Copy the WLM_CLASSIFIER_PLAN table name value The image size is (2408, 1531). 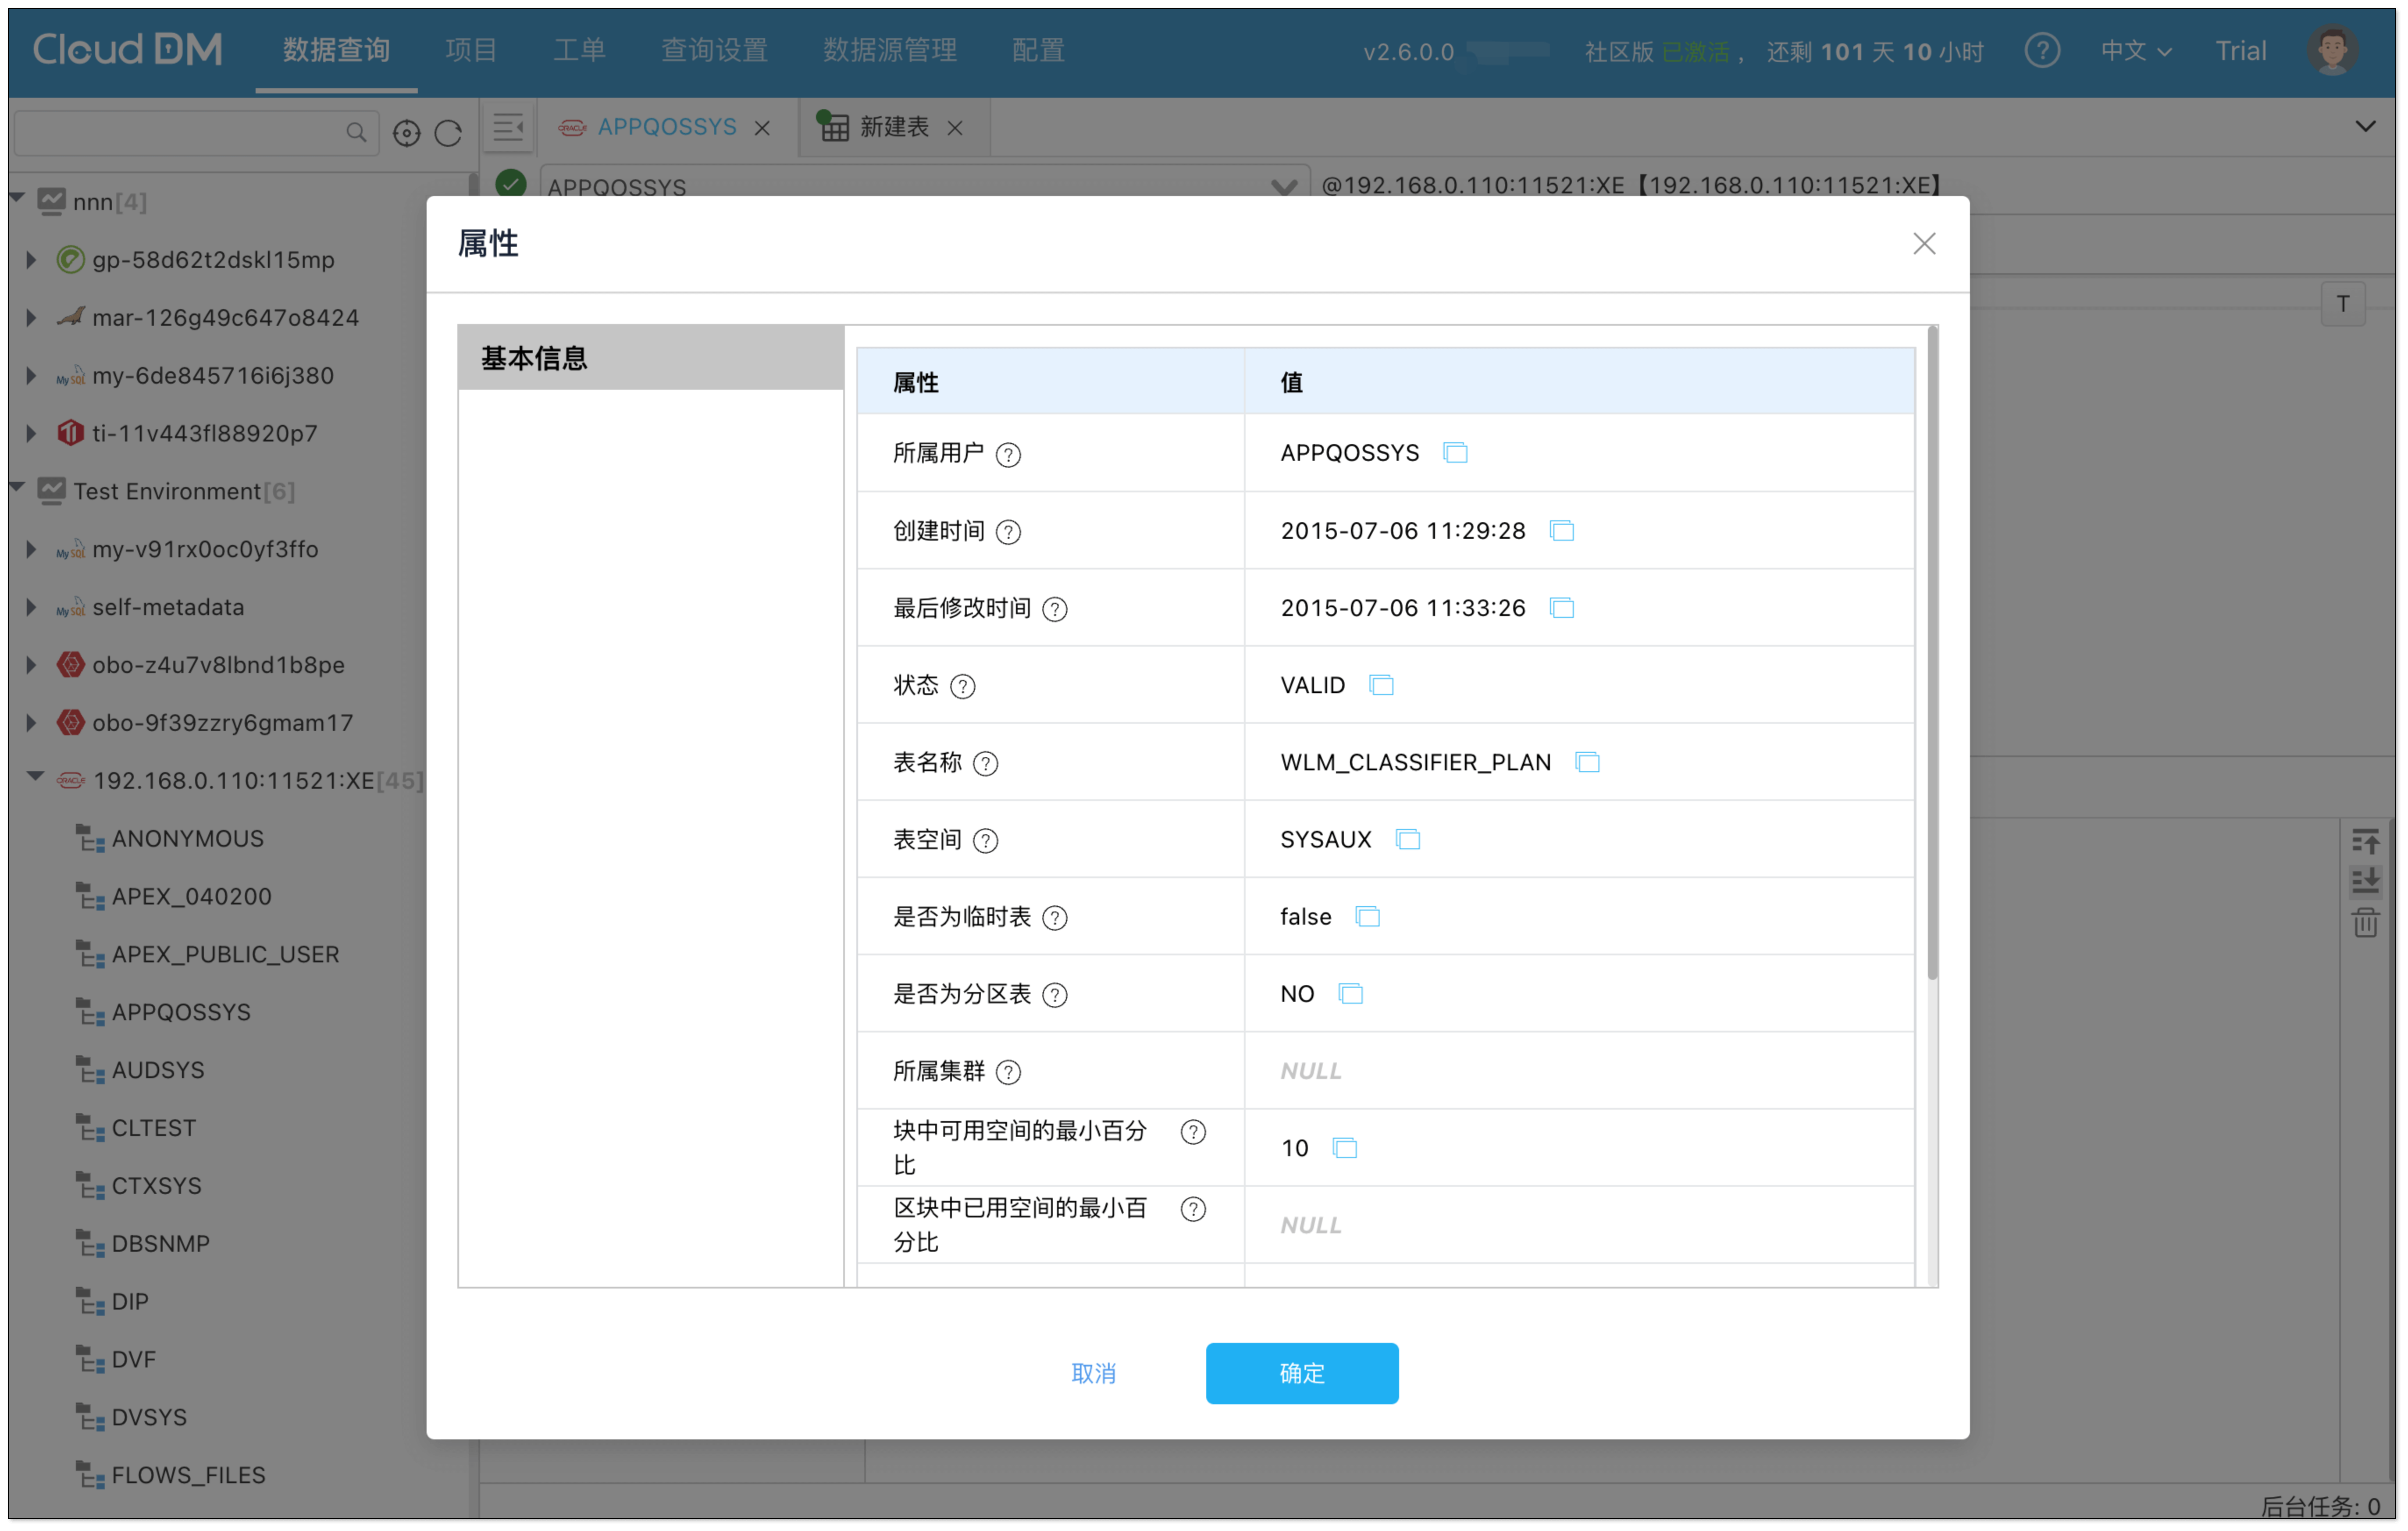point(1587,762)
